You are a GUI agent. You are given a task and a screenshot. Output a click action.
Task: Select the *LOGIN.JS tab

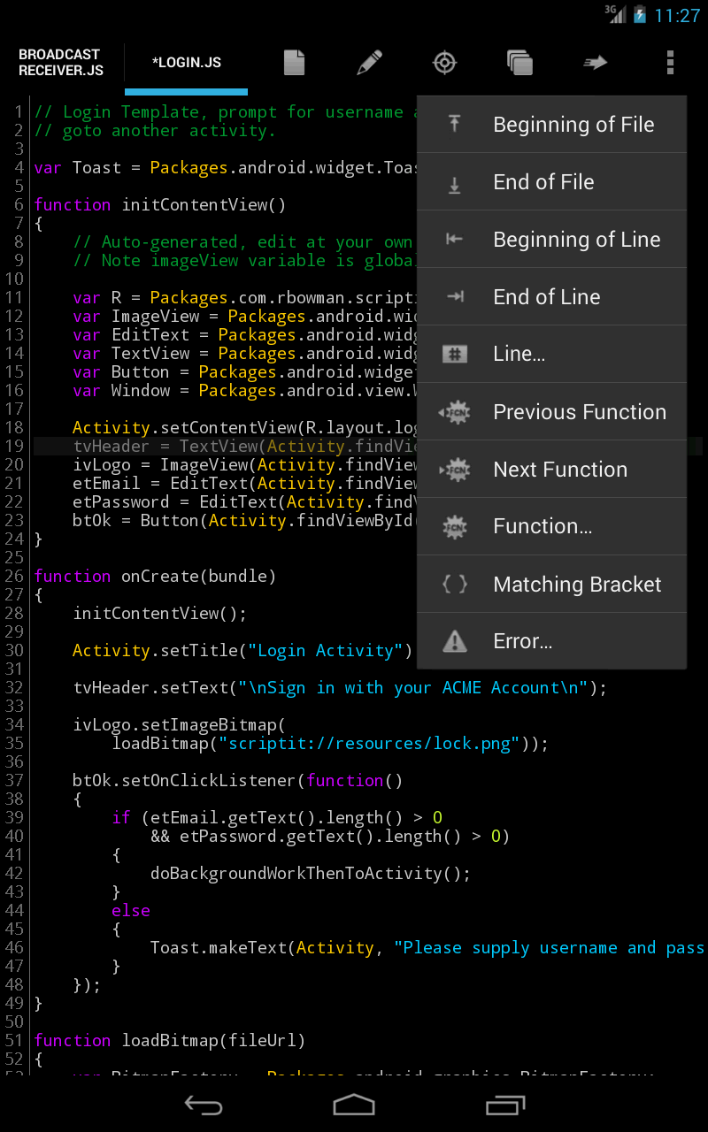[186, 62]
